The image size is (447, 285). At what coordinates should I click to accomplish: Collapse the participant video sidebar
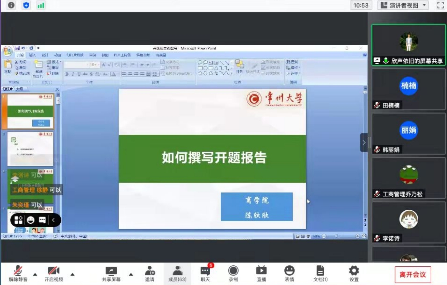pyautogui.click(x=364, y=142)
